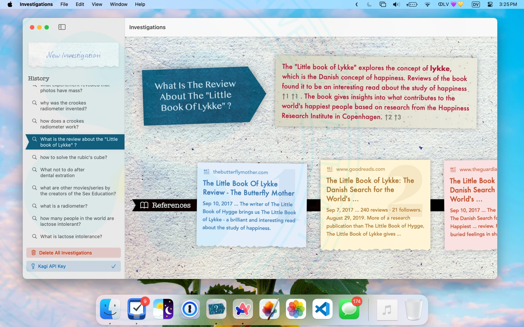Viewport: 524px width, 327px height.
Task: Click New Investigation button
Action: 73,55
